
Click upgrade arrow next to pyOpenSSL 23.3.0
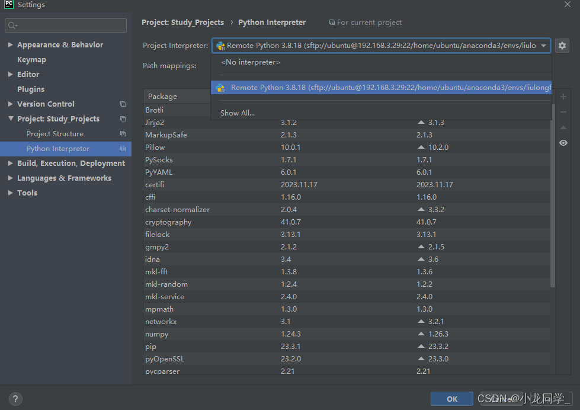click(421, 359)
